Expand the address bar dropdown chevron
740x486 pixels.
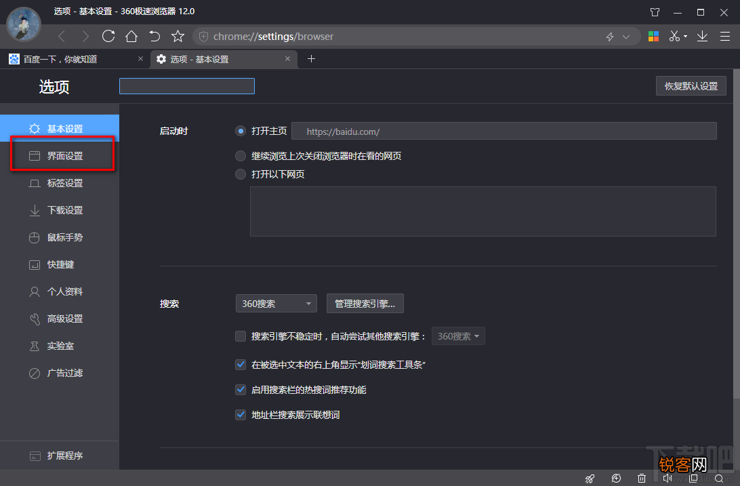click(x=625, y=37)
